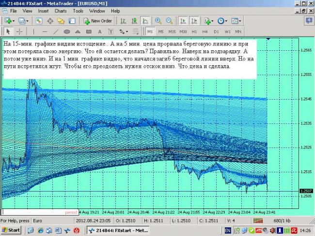Select the Fibonacci retracement tool
This screenshot has height=236, width=315.
[136, 32]
